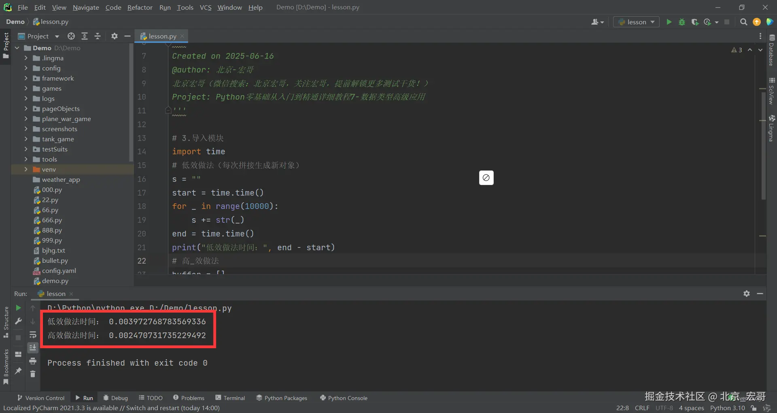Toggle scroll to end in Run console

tap(33, 347)
